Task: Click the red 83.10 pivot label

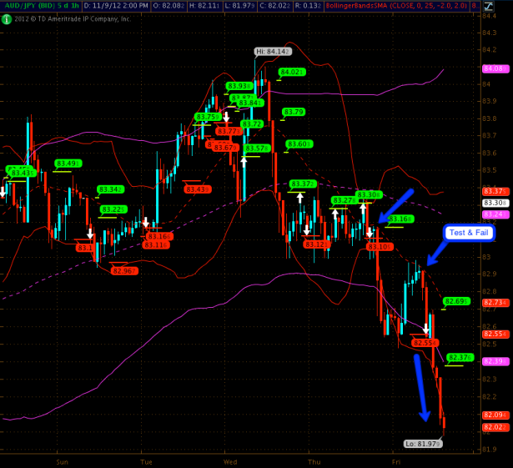Action: coord(380,247)
